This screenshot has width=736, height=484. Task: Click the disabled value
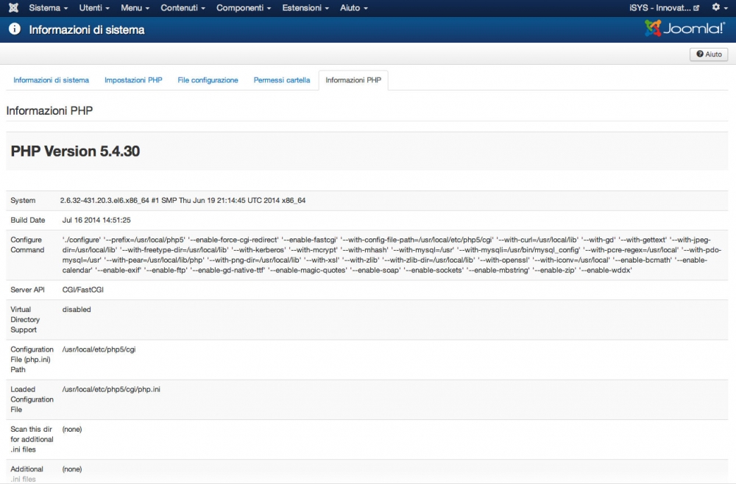[77, 310]
